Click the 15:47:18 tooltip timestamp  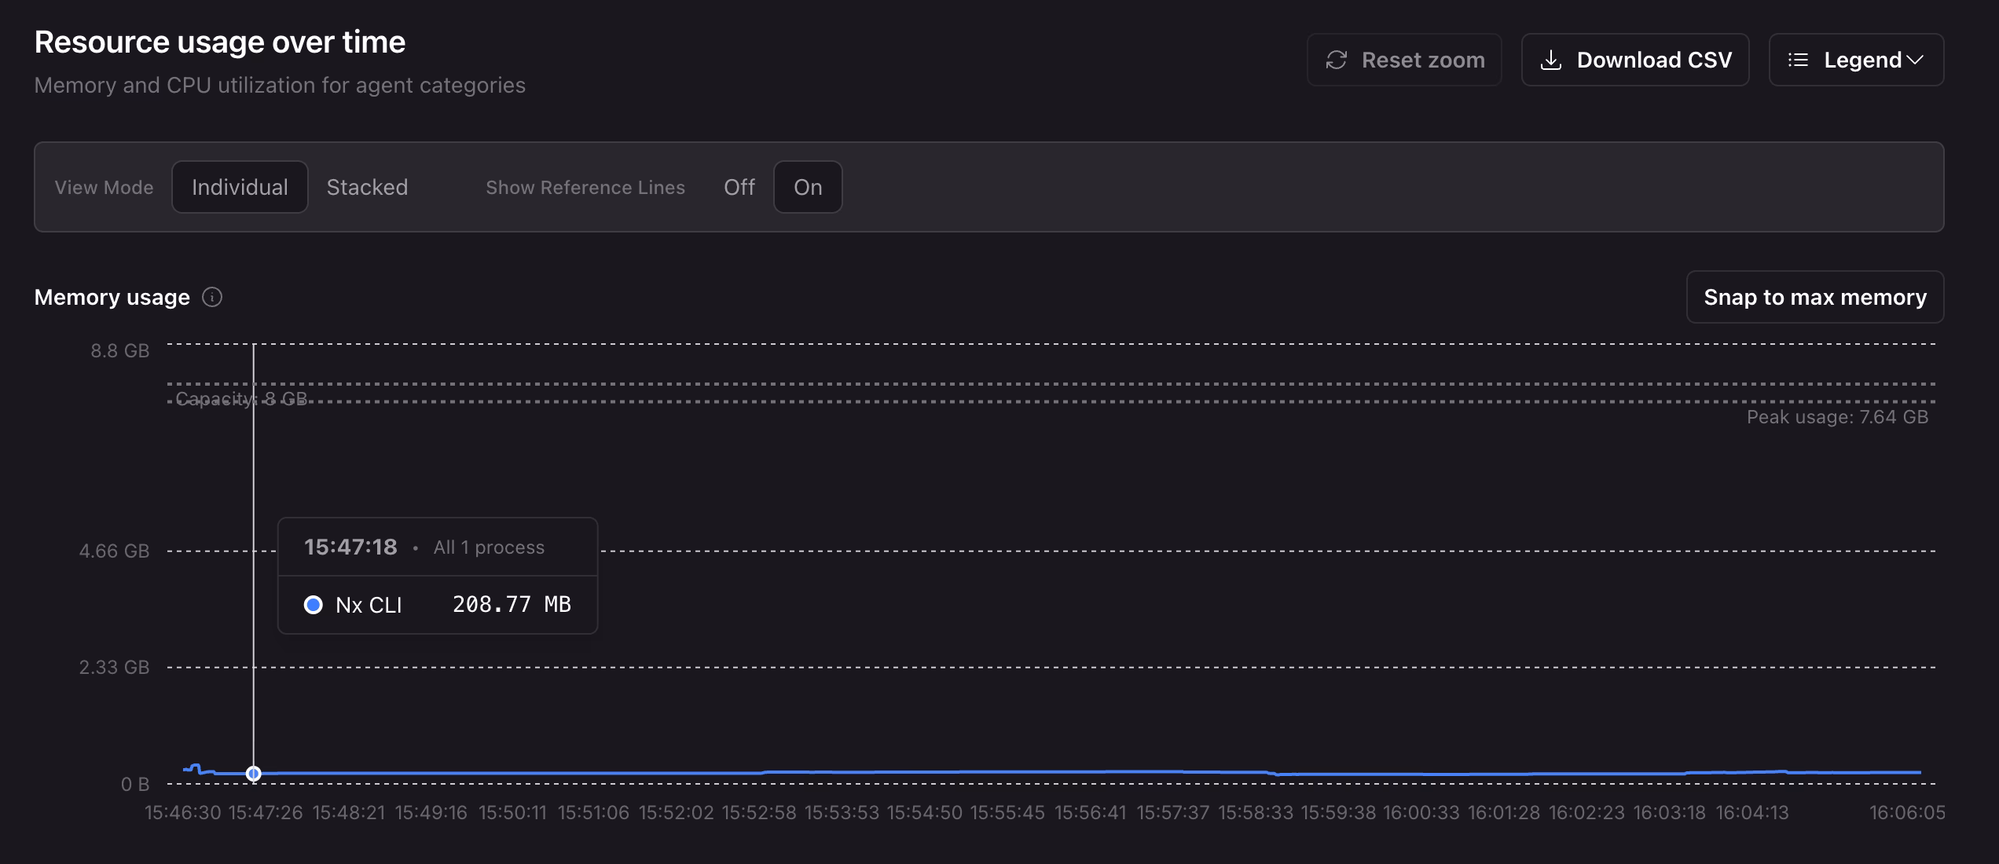click(x=350, y=547)
